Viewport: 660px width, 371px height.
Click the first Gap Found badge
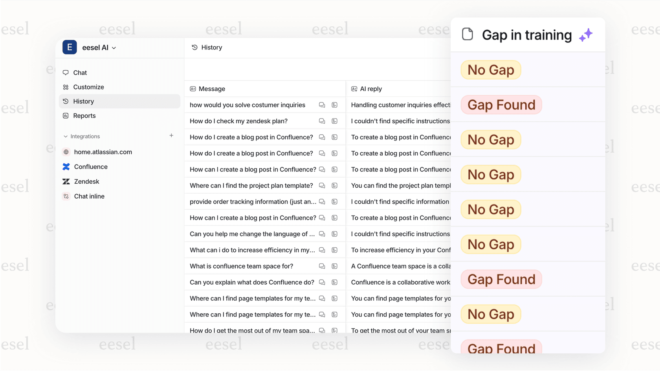pyautogui.click(x=501, y=104)
